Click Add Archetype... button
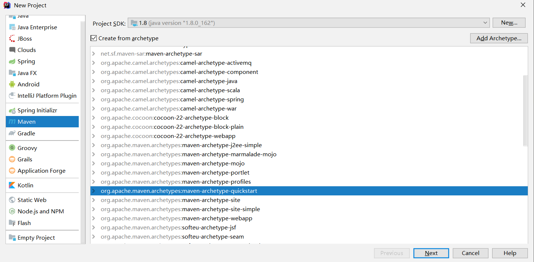This screenshot has height=262, width=534. point(499,38)
